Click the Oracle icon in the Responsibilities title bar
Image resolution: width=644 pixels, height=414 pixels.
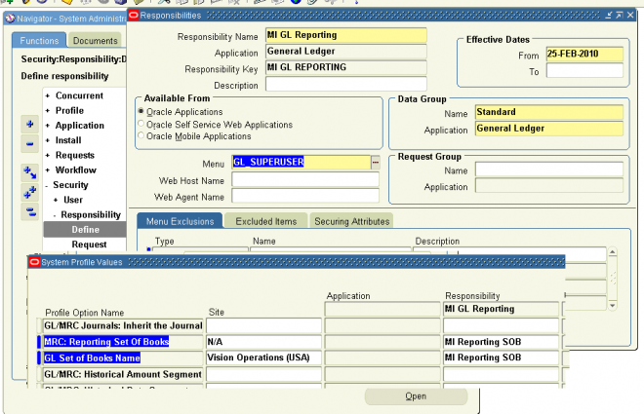[x=134, y=16]
